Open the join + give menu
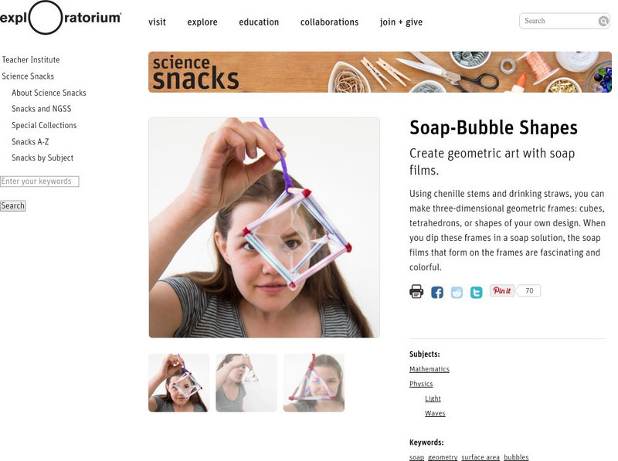This screenshot has width=618, height=461. click(x=401, y=22)
